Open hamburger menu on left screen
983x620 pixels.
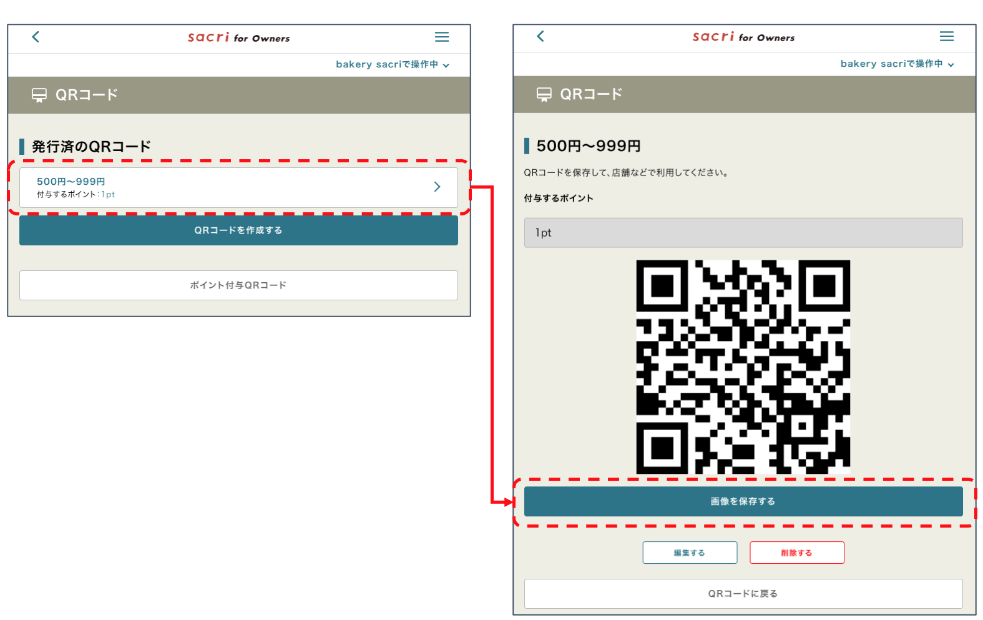(x=442, y=37)
